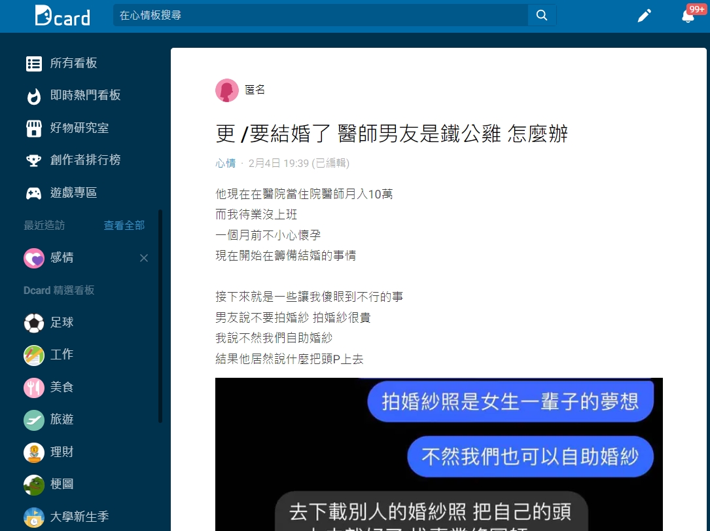Click the sidebar scrollbar
This screenshot has height=531, width=710.
pos(160,316)
